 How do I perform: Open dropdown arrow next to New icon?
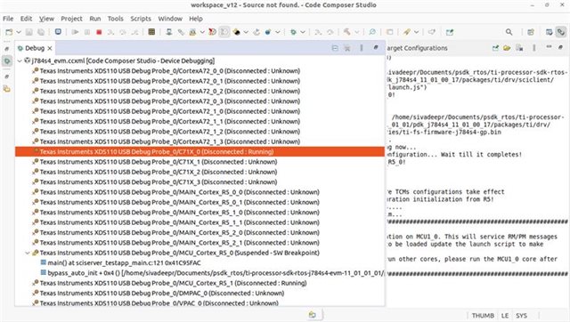(x=19, y=32)
